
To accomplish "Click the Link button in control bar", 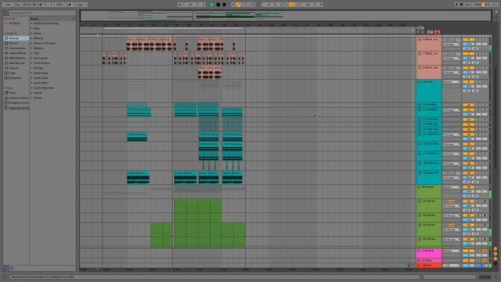I will point(8,5).
